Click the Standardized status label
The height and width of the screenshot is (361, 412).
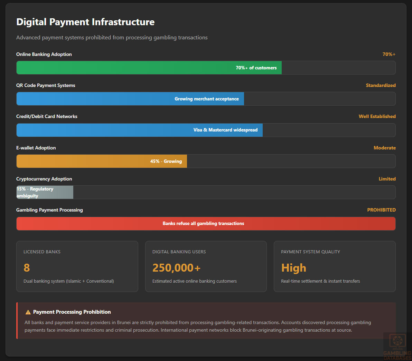tap(381, 85)
